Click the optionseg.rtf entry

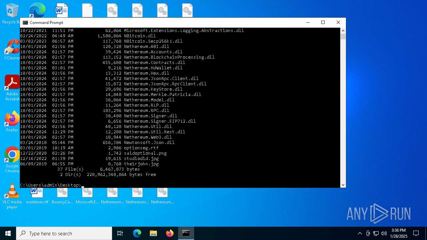[141, 148]
